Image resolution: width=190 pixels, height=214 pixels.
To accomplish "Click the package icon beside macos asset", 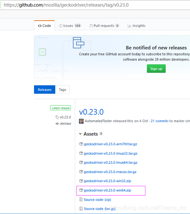I will pos(81,171).
